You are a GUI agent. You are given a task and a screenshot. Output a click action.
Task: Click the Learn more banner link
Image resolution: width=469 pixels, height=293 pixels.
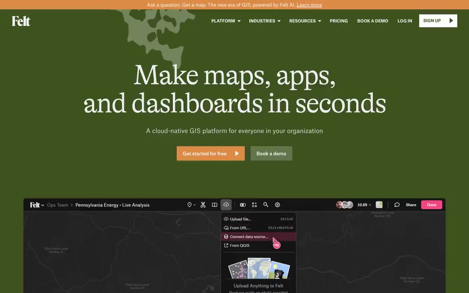(309, 5)
